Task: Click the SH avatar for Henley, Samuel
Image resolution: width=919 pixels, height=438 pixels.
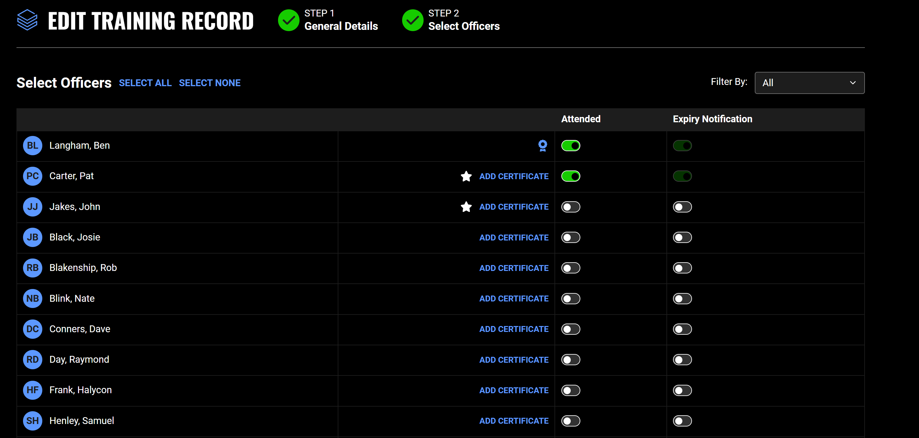Action: [32, 421]
